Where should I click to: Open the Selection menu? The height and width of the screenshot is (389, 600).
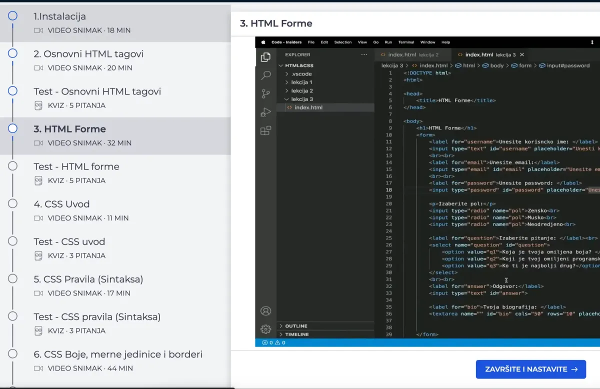343,42
